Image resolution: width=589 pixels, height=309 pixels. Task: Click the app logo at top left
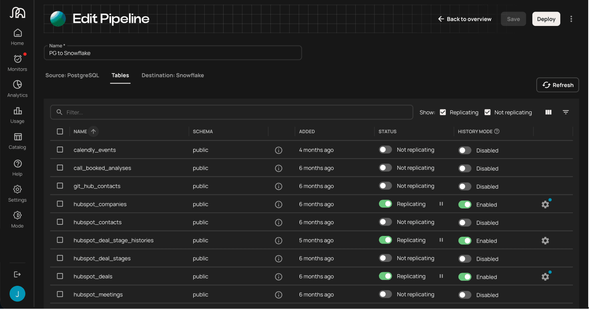(x=17, y=12)
